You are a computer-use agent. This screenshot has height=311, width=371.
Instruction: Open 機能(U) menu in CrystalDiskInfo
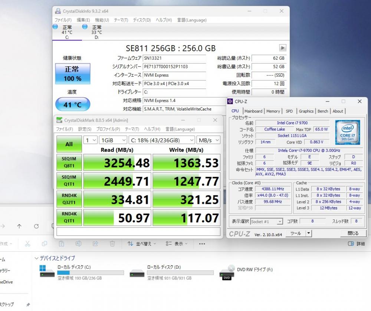click(x=102, y=20)
